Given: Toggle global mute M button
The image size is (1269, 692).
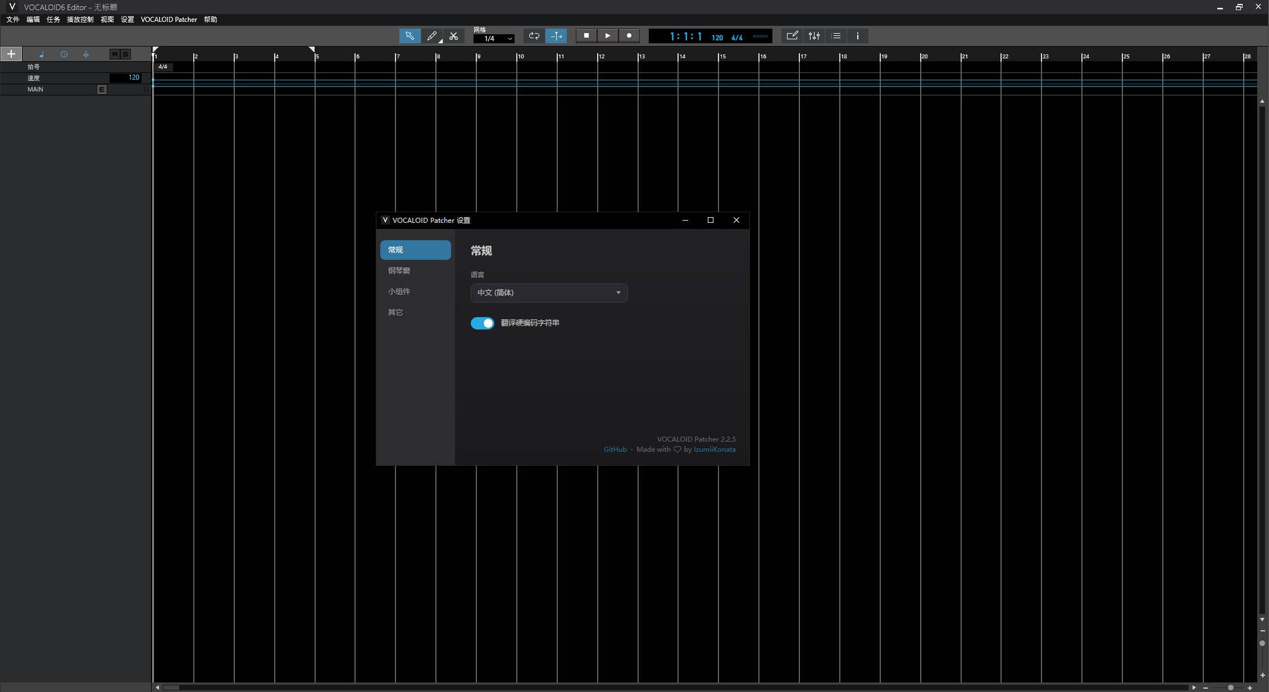Looking at the screenshot, I should click(x=115, y=54).
